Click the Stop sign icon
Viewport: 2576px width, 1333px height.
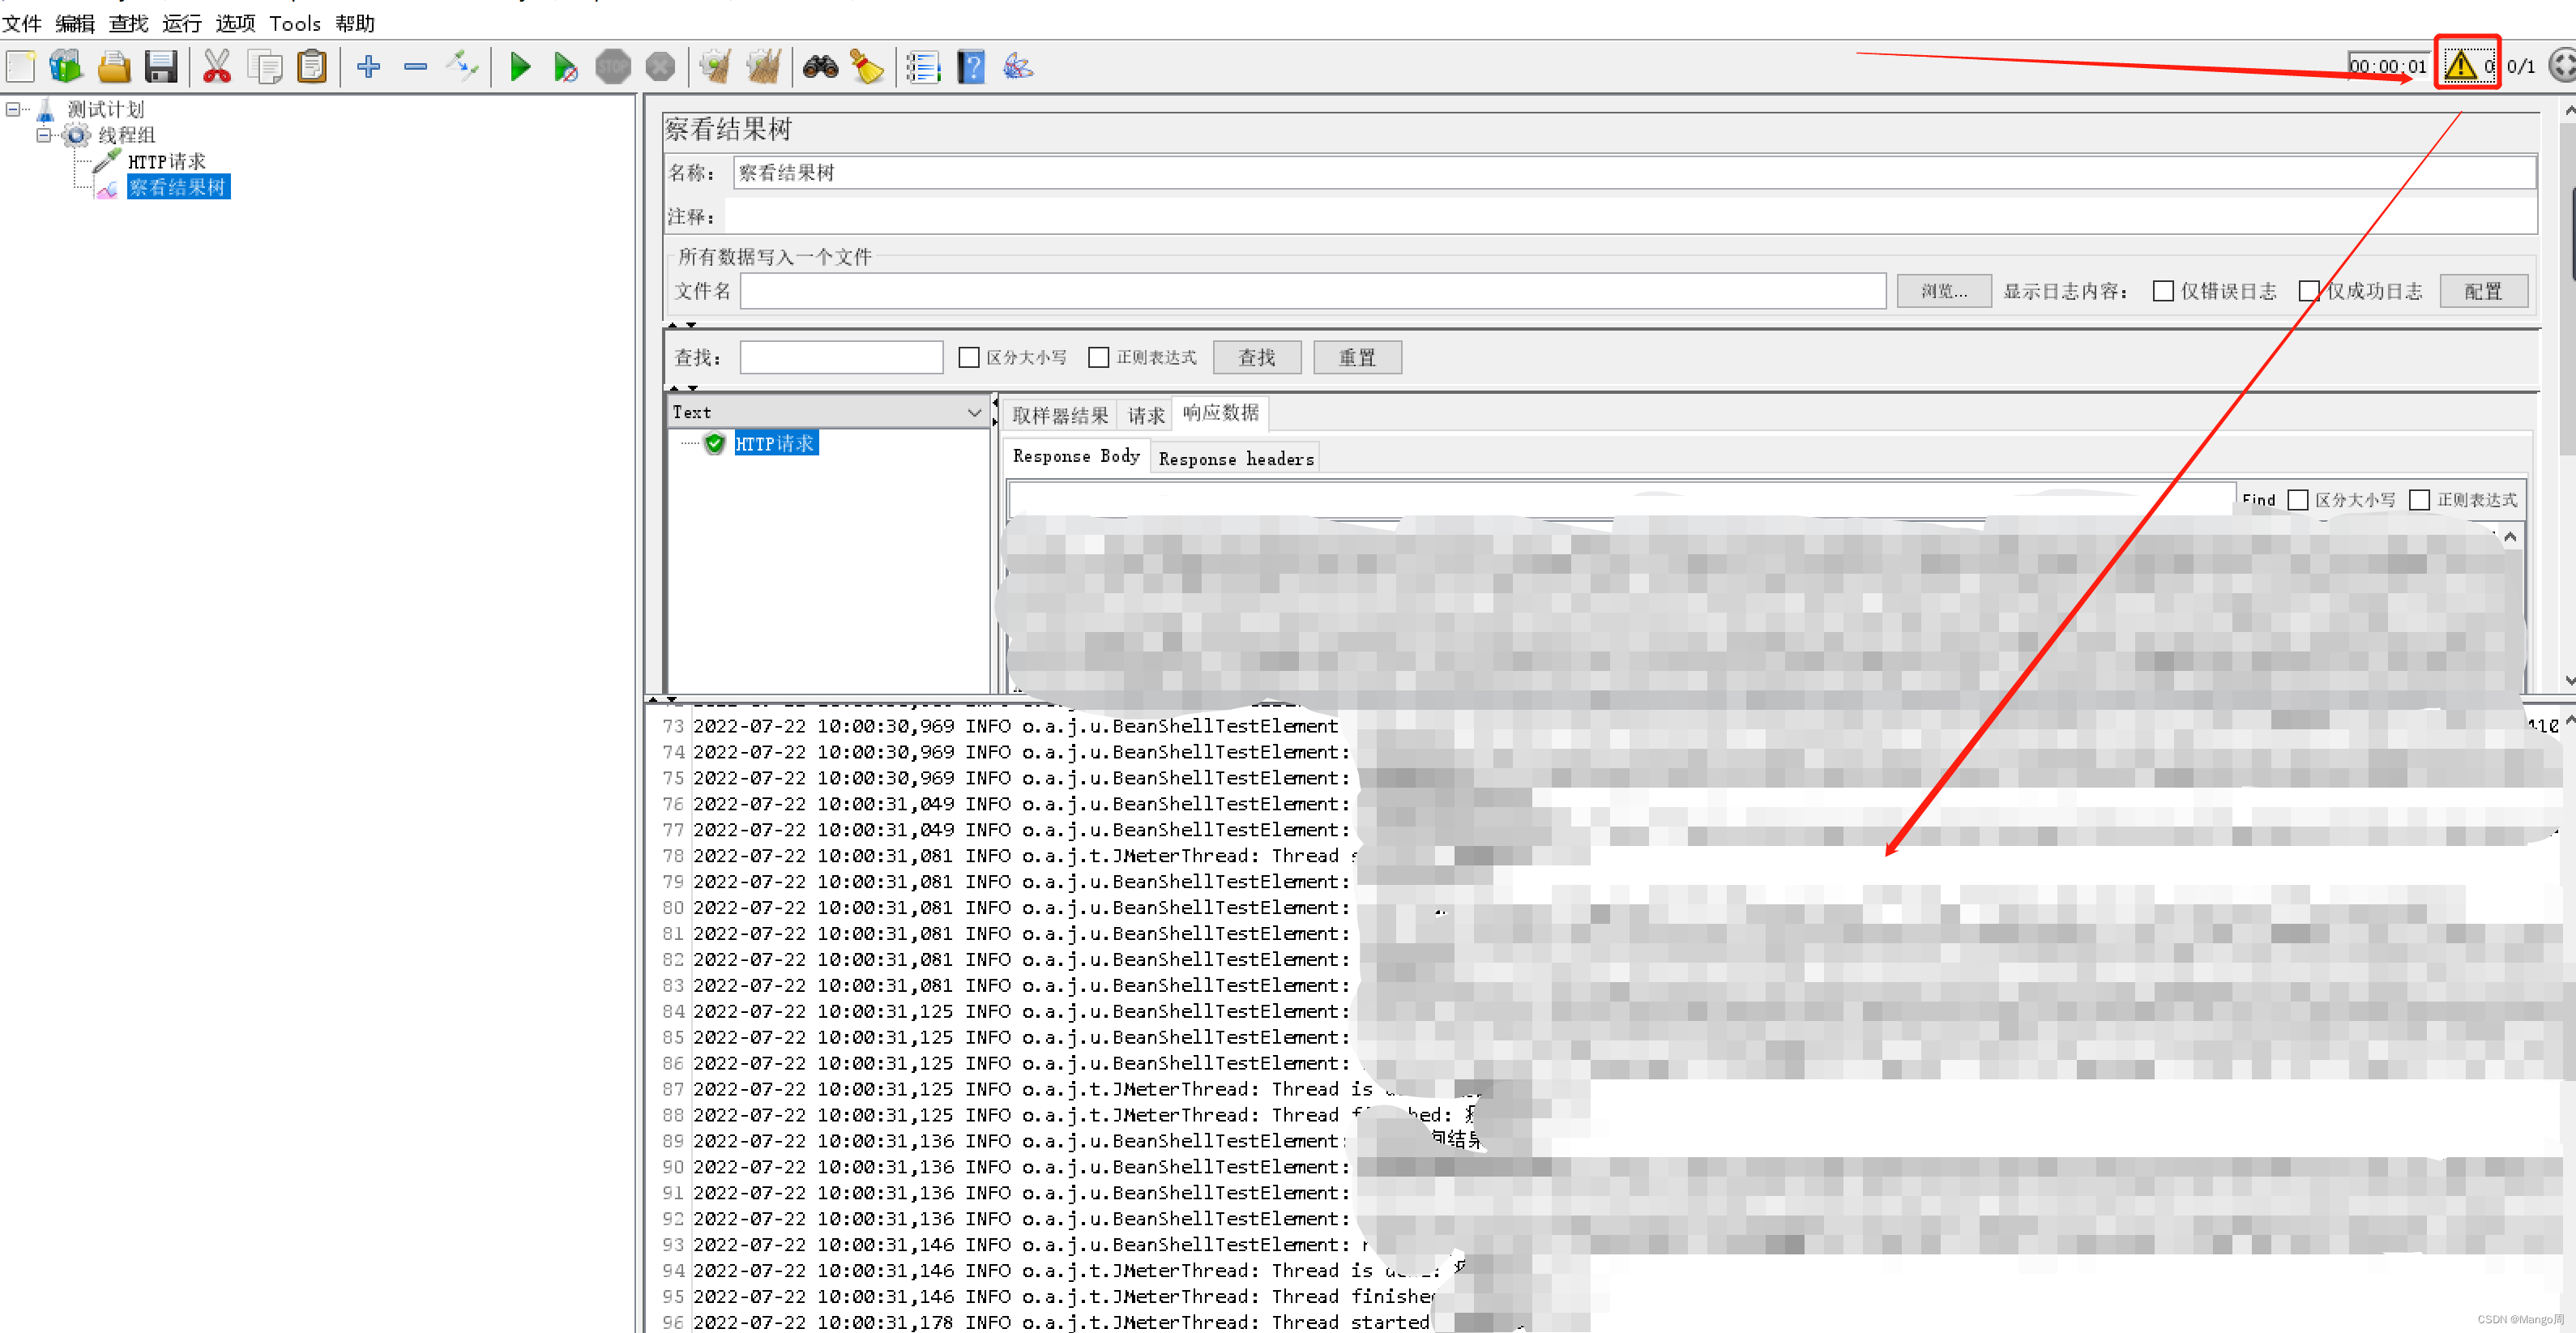613,67
